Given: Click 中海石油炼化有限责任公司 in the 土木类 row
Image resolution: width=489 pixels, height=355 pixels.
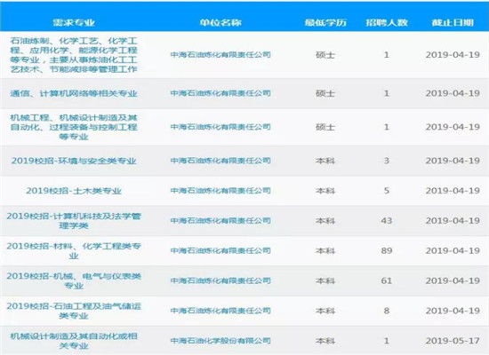Looking at the screenshot, I should [220, 191].
